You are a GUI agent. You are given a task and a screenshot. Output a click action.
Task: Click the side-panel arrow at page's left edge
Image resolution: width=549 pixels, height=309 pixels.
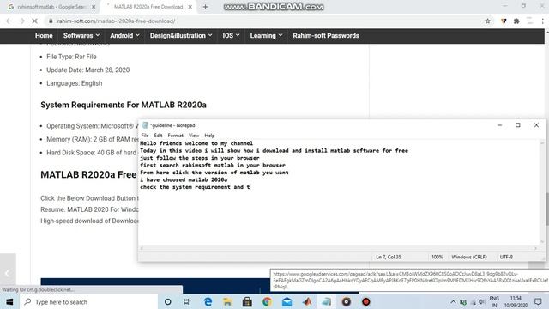pyautogui.click(x=8, y=273)
